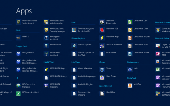Select the HWiNFO64 group header
The height and width of the screenshot is (106, 170).
point(49,62)
